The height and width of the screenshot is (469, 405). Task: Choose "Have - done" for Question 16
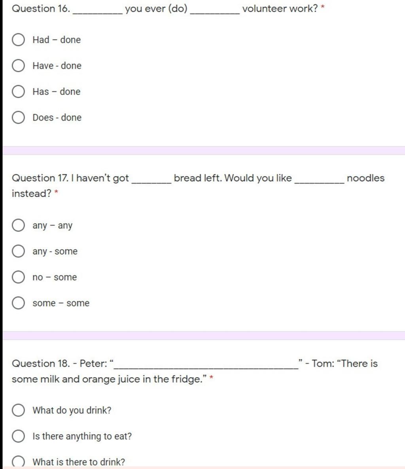tap(18, 66)
